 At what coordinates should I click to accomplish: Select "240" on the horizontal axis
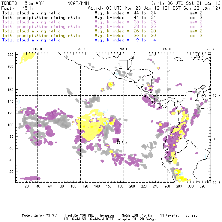pos(155,186)
